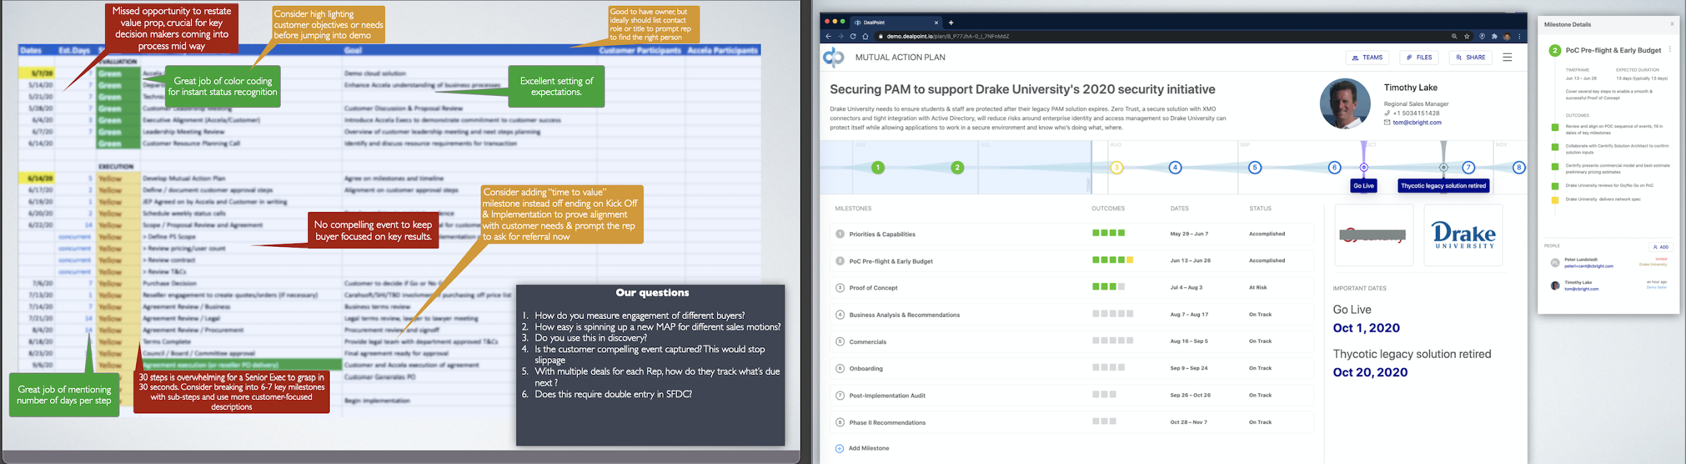1686x464 pixels.
Task: Click the browser back arrow
Action: 828,36
